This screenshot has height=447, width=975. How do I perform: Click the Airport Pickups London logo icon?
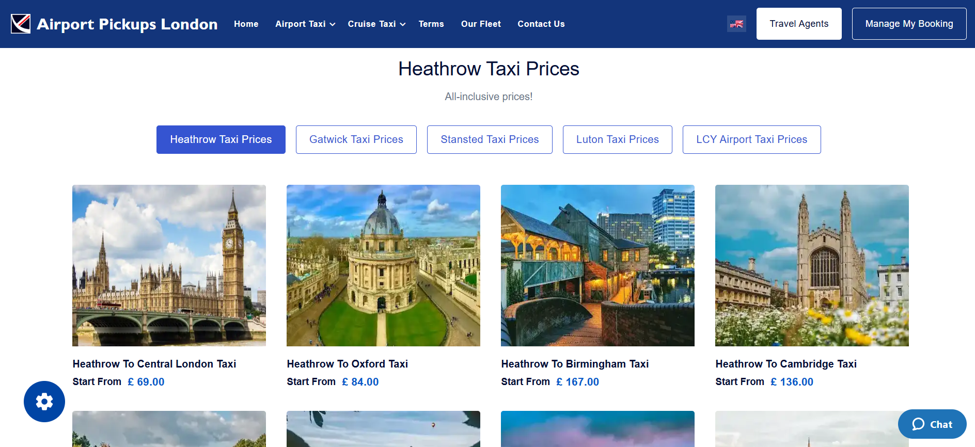pos(21,24)
